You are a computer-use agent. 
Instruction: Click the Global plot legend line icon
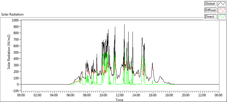coord(222,4)
